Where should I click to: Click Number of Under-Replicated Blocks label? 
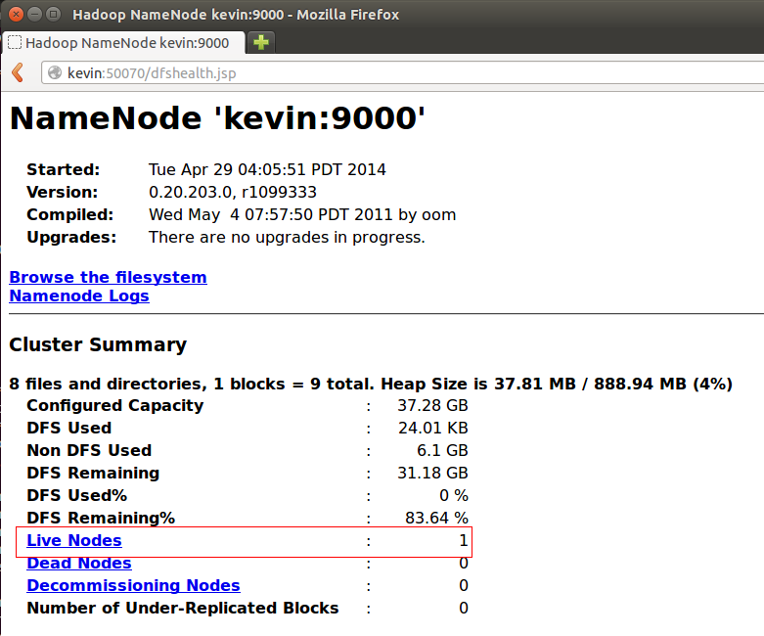(183, 608)
